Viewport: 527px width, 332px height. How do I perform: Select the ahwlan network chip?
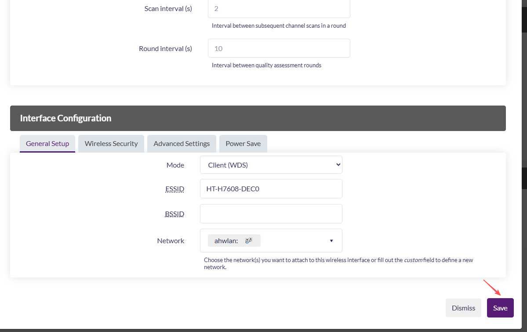(x=233, y=241)
